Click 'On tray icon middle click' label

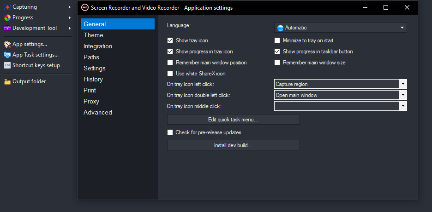coord(194,106)
